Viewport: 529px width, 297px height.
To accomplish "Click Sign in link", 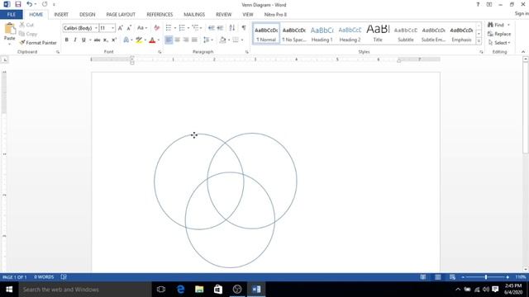I will [x=522, y=13].
